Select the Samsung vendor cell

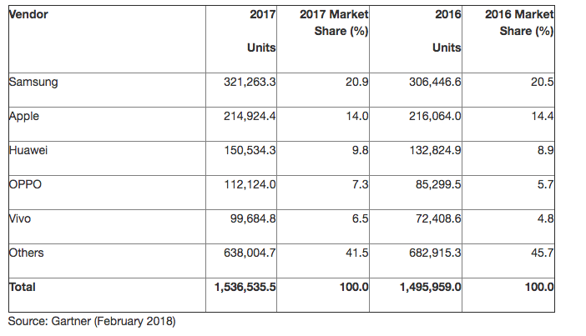click(33, 82)
